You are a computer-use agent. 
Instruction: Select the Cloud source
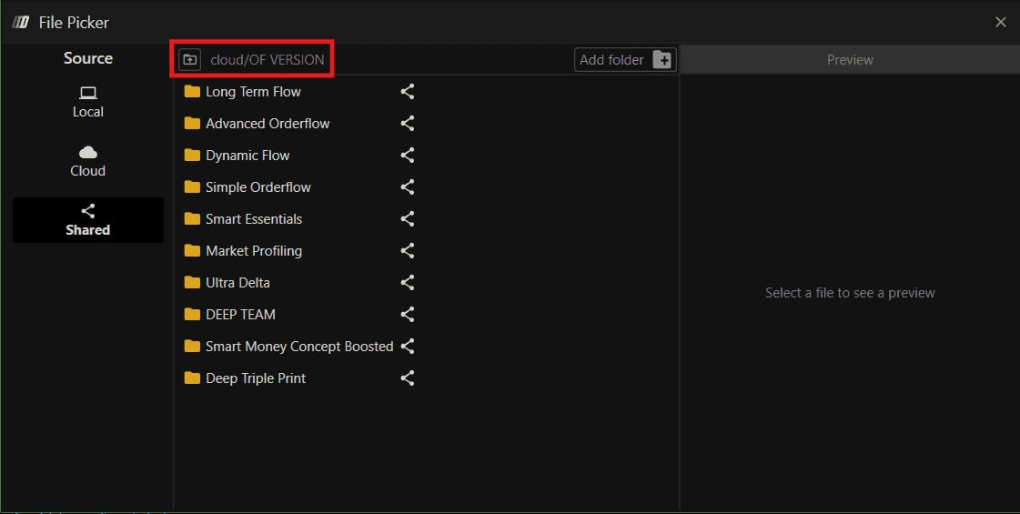pos(88,161)
